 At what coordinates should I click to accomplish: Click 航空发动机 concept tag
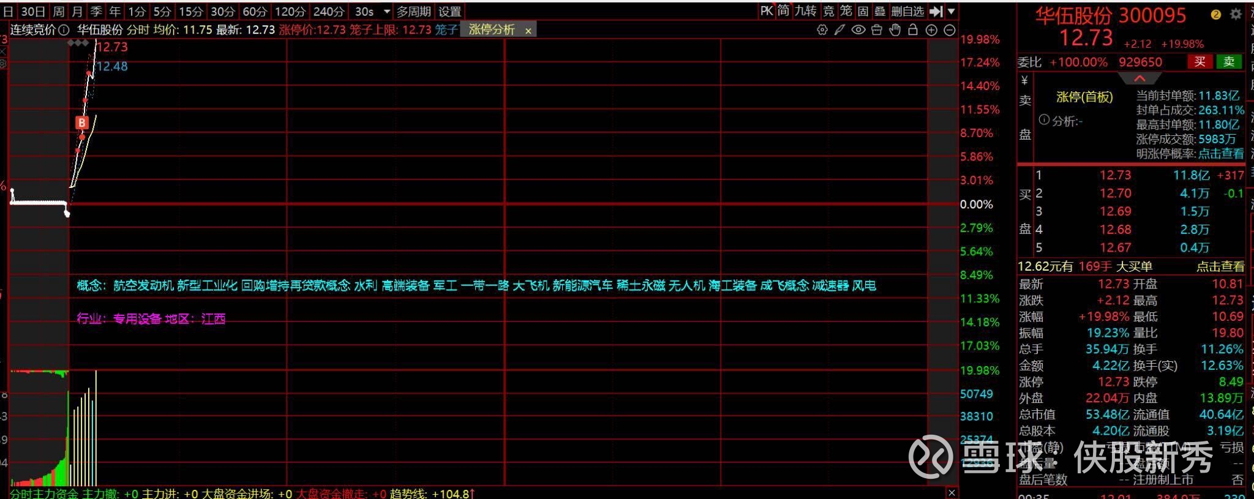(143, 285)
